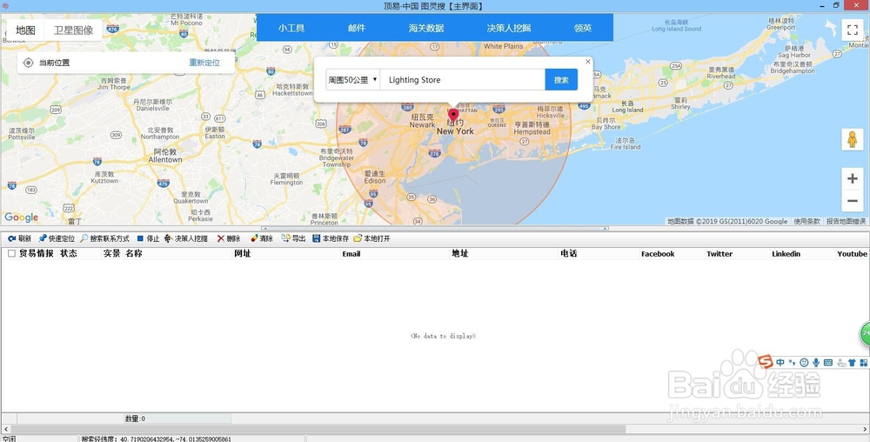The width and height of the screenshot is (870, 442).
Task: Sort by Facebook column header
Action: [x=658, y=253]
